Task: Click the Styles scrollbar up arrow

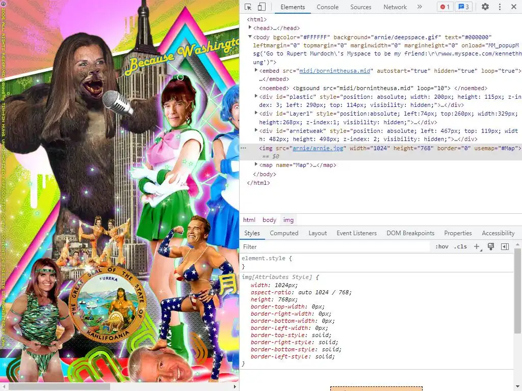Action: tap(517, 244)
